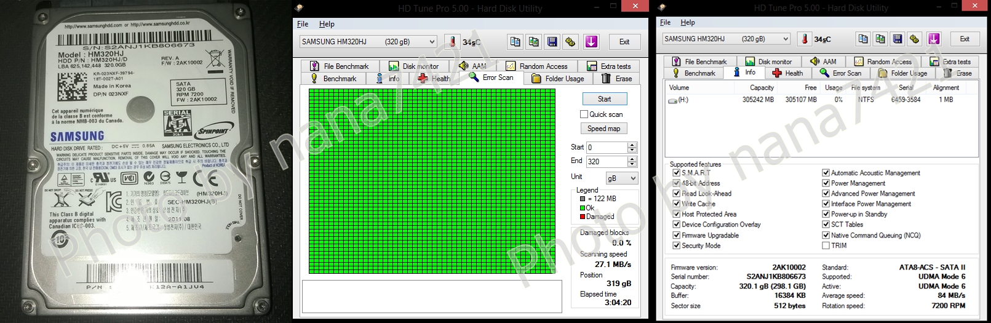This screenshot has width=991, height=323.
Task: Click the green block scan map grid
Action: pos(432,181)
